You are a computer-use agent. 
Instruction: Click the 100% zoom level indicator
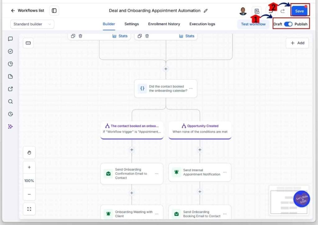29,181
